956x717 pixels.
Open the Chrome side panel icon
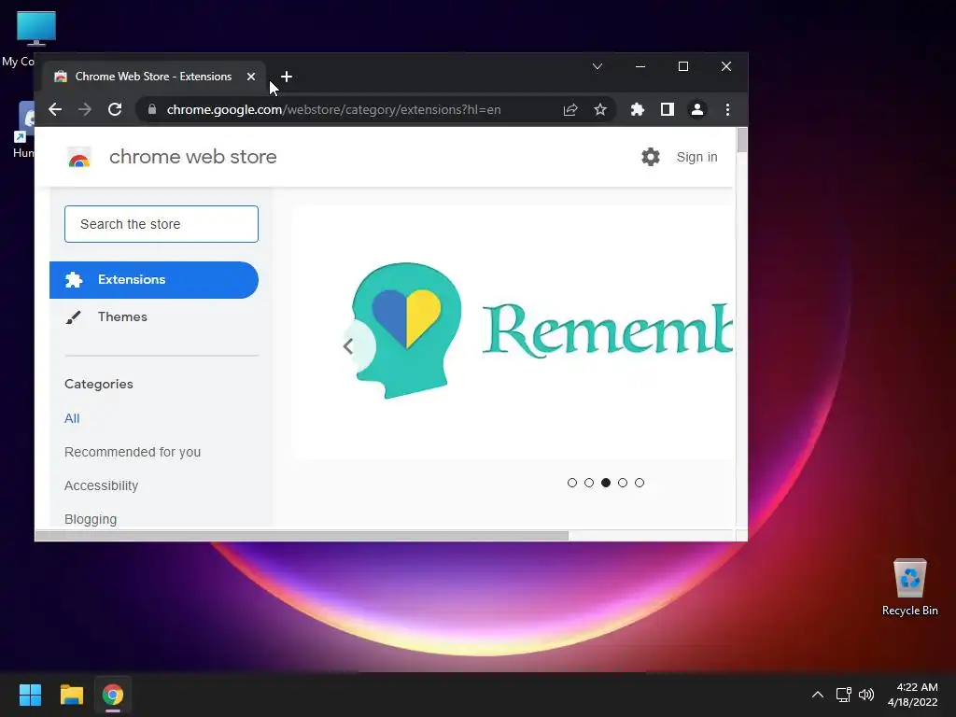[667, 110]
